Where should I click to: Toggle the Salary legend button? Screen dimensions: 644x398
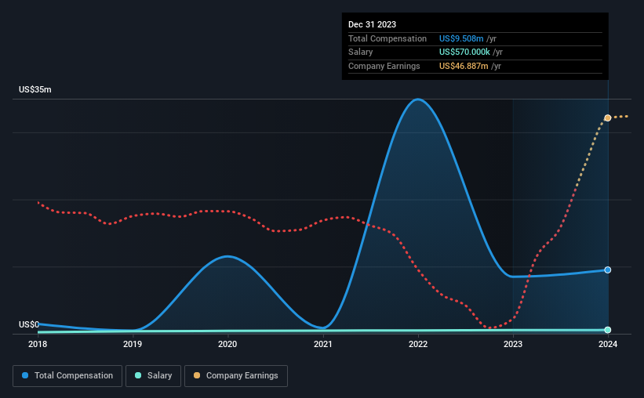[153, 376]
